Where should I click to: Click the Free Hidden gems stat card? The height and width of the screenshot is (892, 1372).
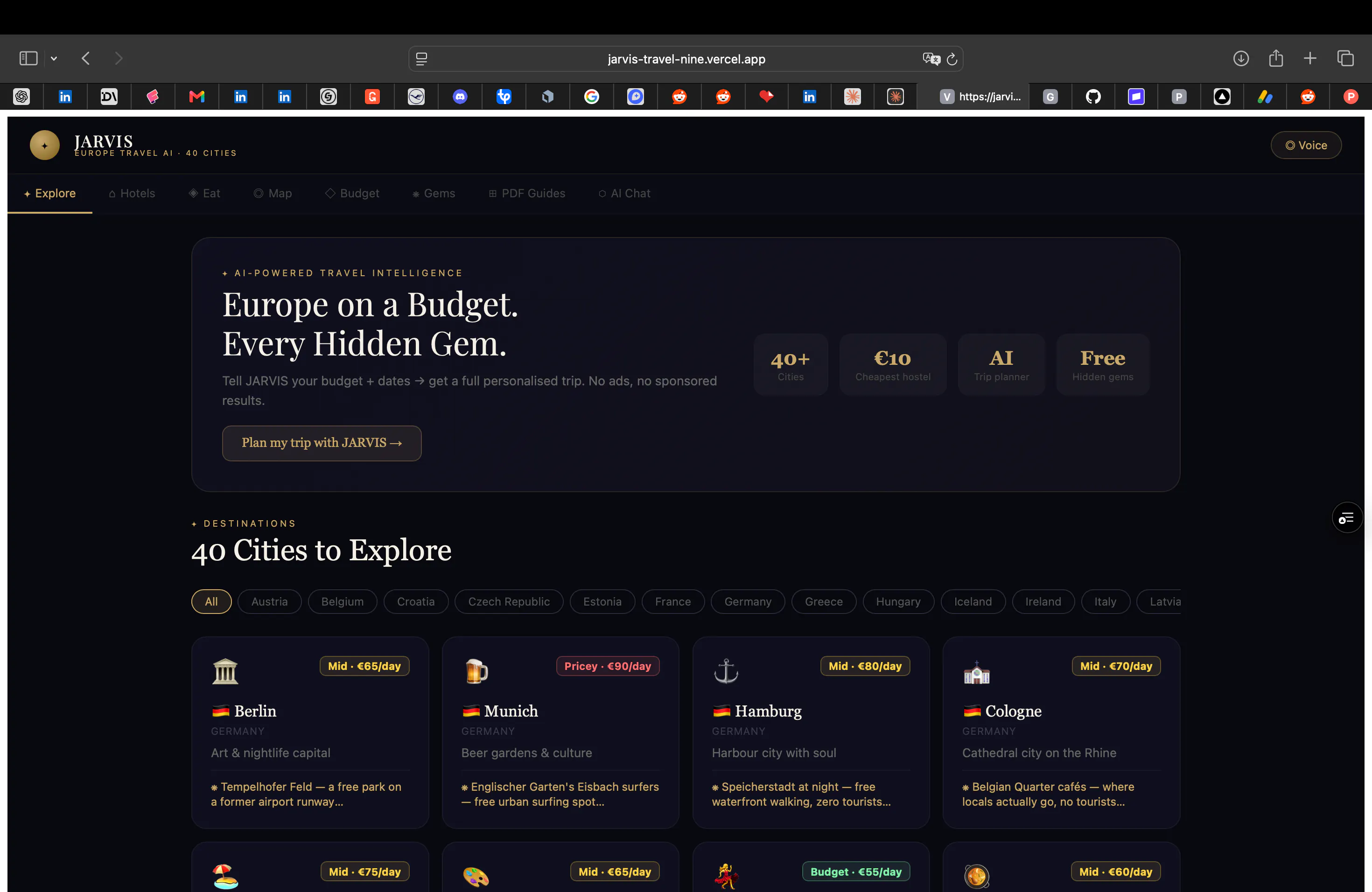1102,365
